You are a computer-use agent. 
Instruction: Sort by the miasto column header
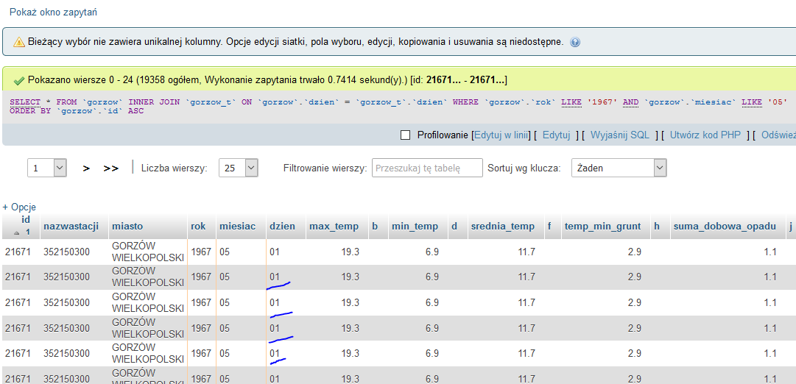click(127, 227)
